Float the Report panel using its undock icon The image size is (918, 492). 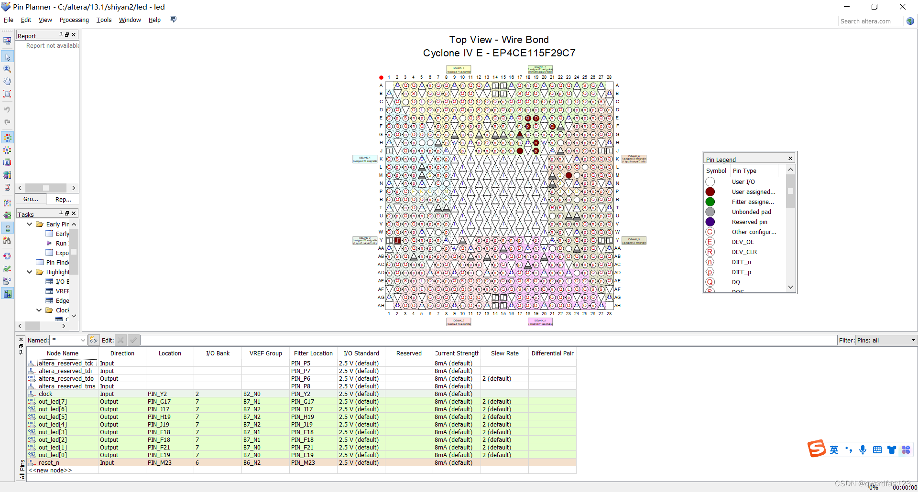(x=67, y=35)
